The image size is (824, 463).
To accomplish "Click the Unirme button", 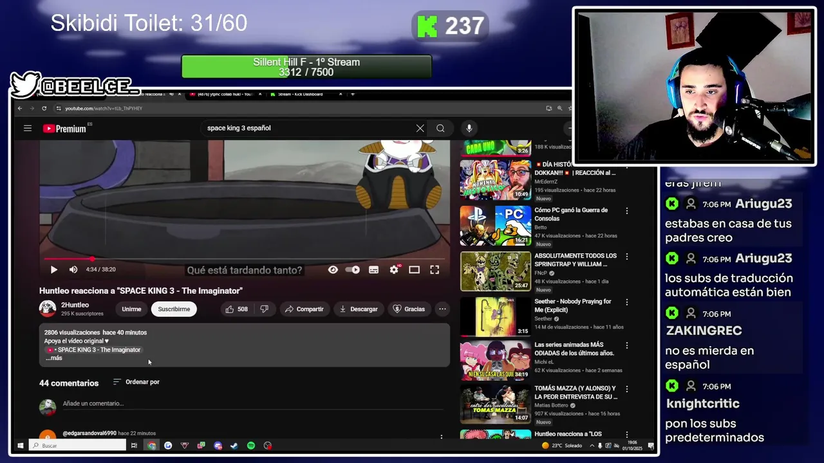I will point(131,309).
